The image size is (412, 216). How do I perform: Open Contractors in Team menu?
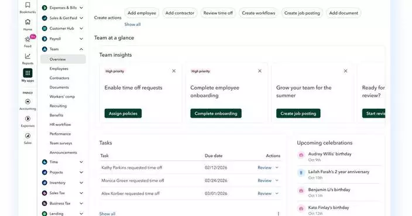coord(59,78)
